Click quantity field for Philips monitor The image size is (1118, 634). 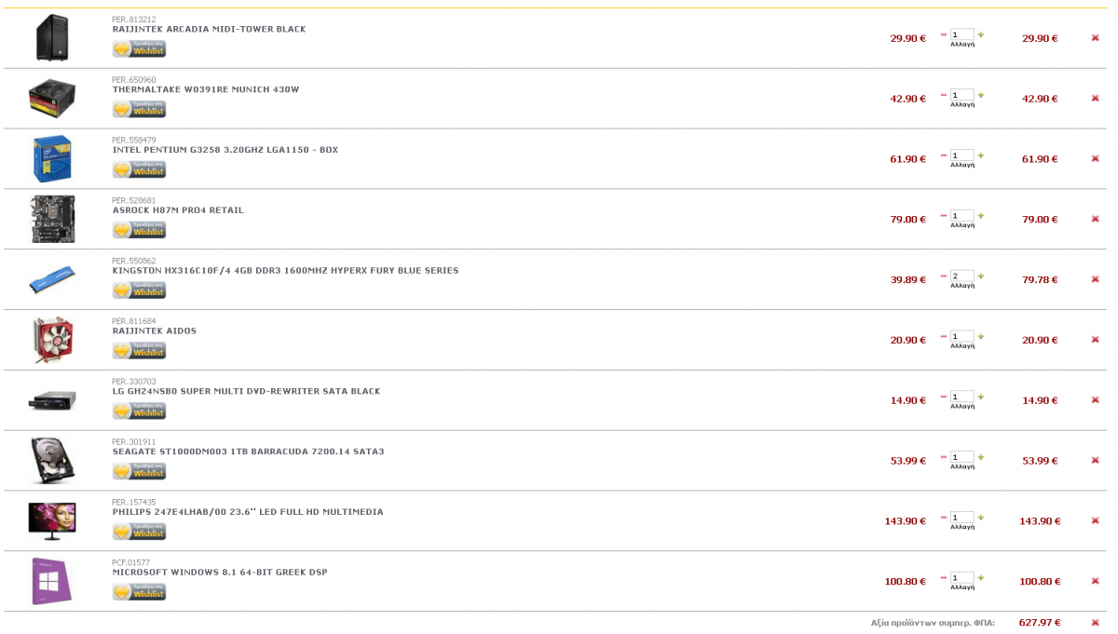tap(962, 518)
